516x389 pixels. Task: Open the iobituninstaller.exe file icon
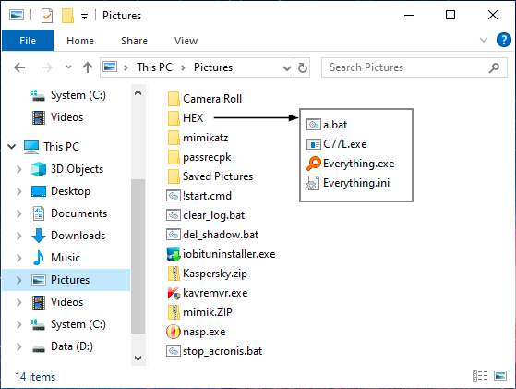pyautogui.click(x=174, y=254)
